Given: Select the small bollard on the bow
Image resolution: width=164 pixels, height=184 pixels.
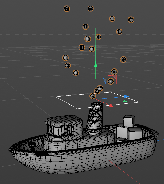Looking at the screenshot, I should pyautogui.click(x=32, y=146).
